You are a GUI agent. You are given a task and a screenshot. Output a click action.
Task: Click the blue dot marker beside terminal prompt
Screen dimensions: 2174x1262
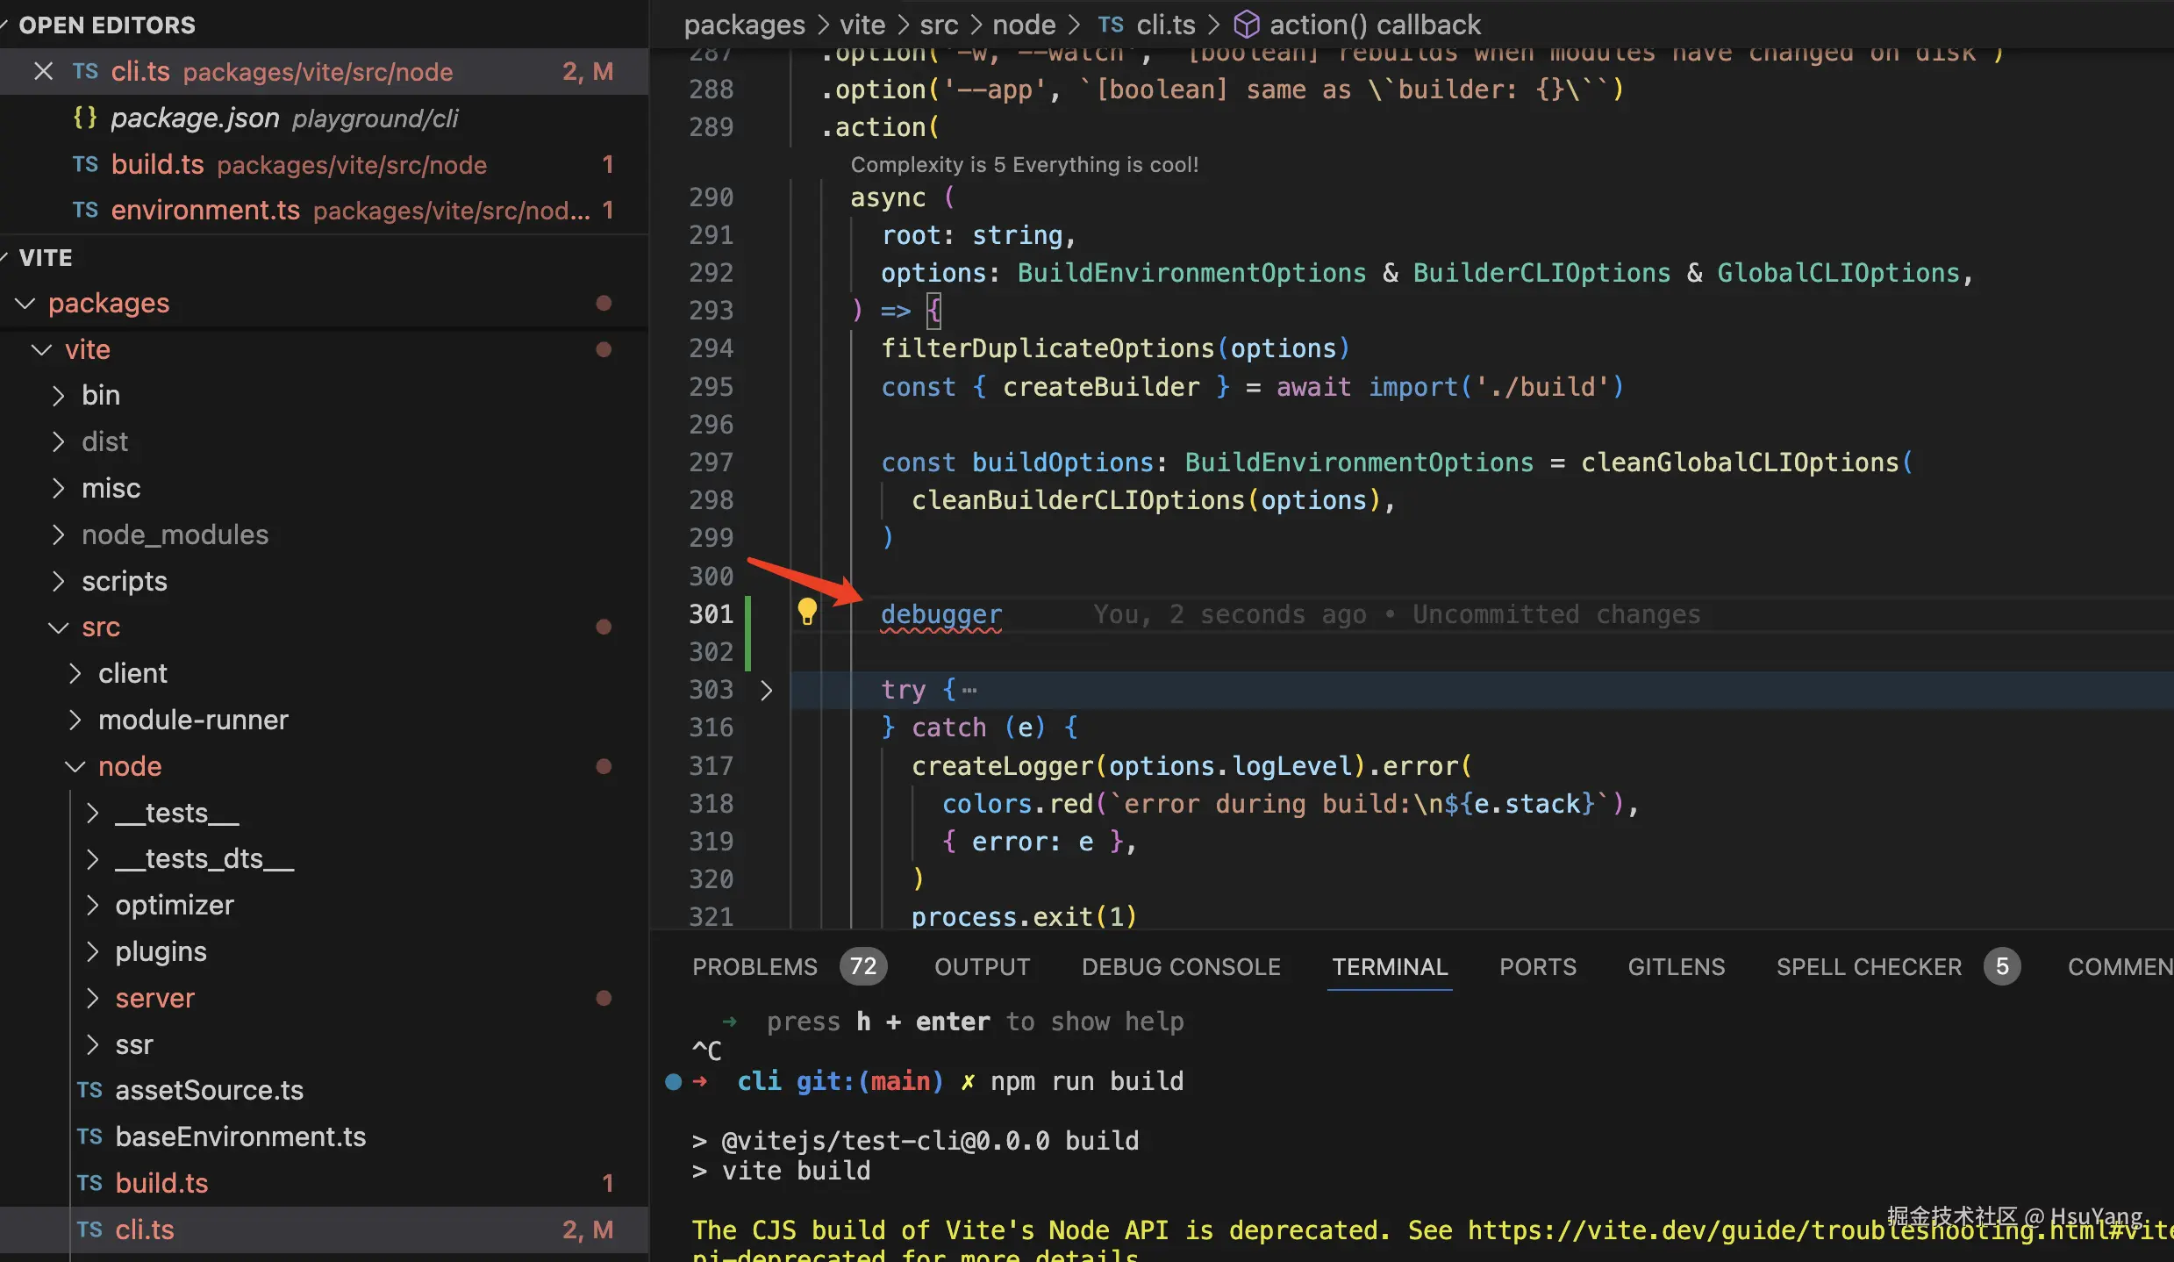tap(673, 1081)
